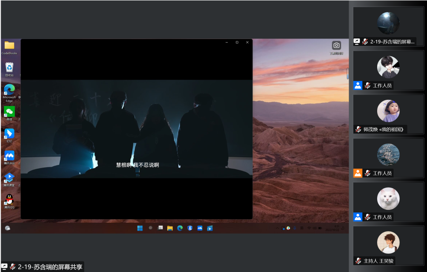Launch the Tencent Meeting (腾讯会议) desktop shortcut
The width and height of the screenshot is (427, 272).
(9, 156)
